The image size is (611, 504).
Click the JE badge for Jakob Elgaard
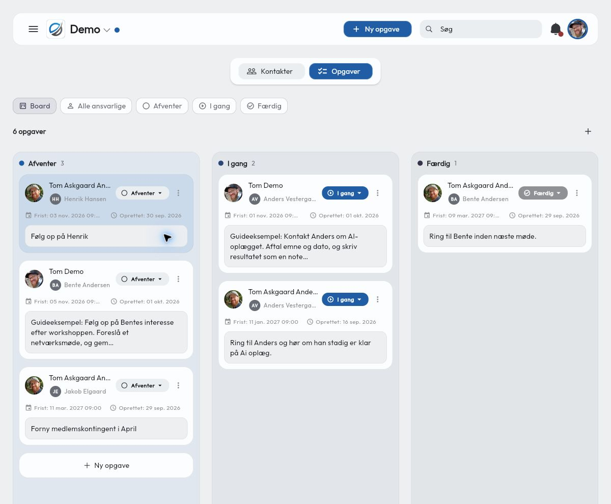tap(55, 391)
